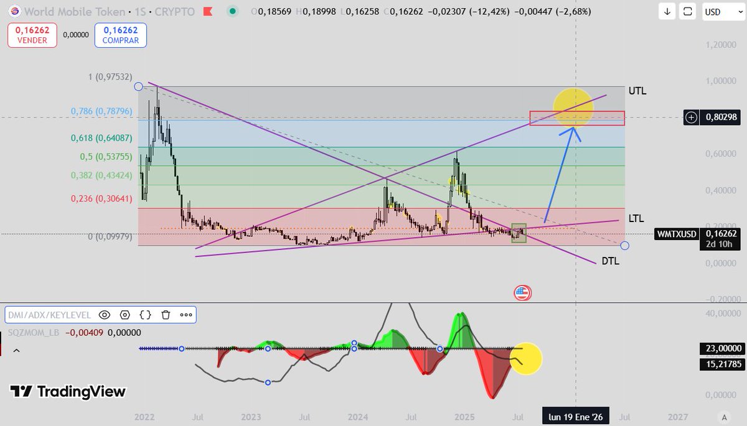The width and height of the screenshot is (747, 426).
Task: Open DMI/ADX/KEYLEVEL indicator settings hexagon icon
Action: click(x=125, y=315)
